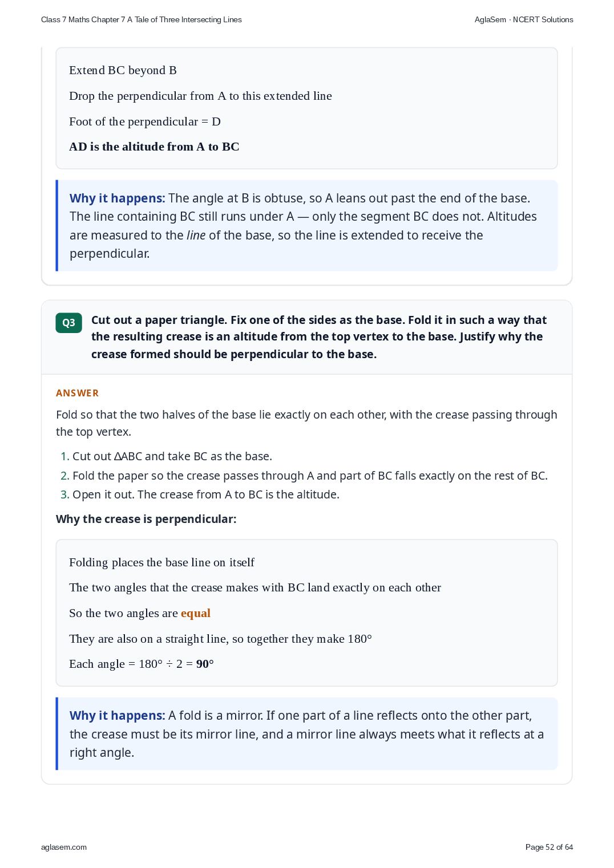614x868 pixels.
Task: Click the 'Foot of the perpendicular = D' line
Action: (x=145, y=121)
